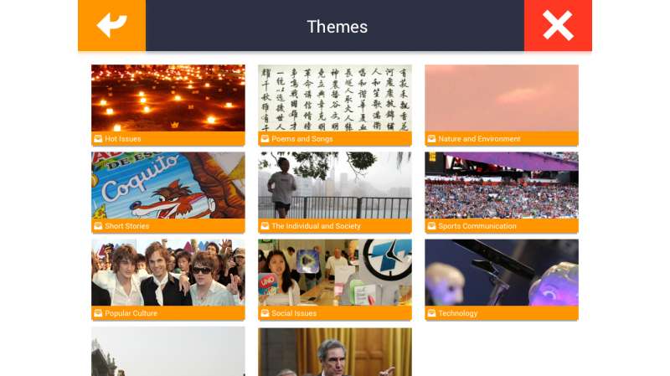Click the tray icon beside Popular Culture
Viewport: 670px width, 376px height.
pos(98,313)
